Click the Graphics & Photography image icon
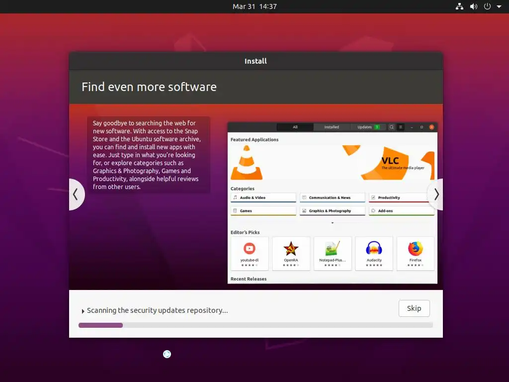Image resolution: width=509 pixels, height=382 pixels. (304, 211)
